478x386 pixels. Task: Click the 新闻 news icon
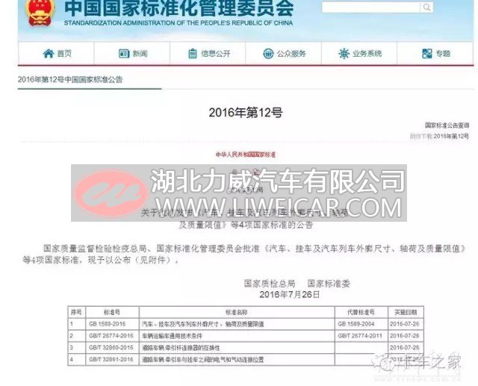pos(124,54)
